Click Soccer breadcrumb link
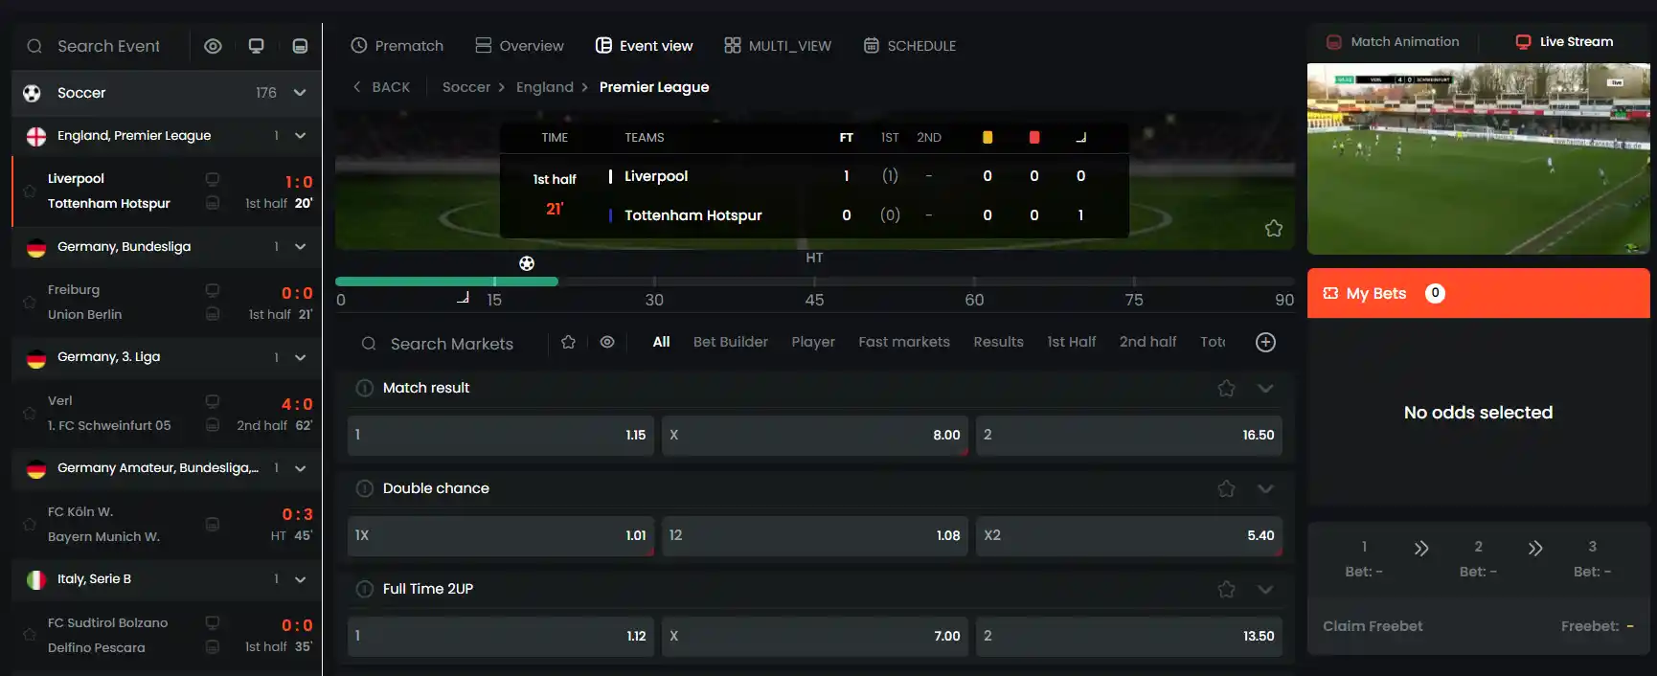The height and width of the screenshot is (676, 1657). (x=466, y=87)
